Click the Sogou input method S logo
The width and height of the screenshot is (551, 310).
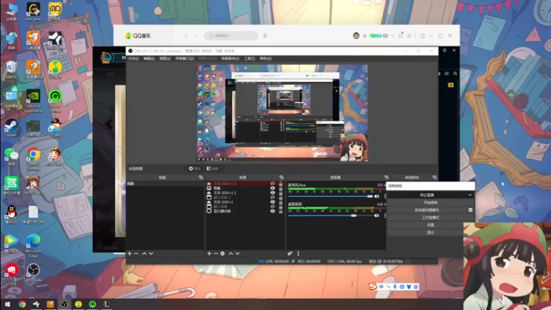coord(373,287)
